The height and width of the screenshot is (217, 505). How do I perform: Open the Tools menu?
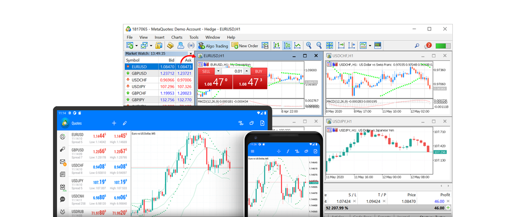coord(194,37)
